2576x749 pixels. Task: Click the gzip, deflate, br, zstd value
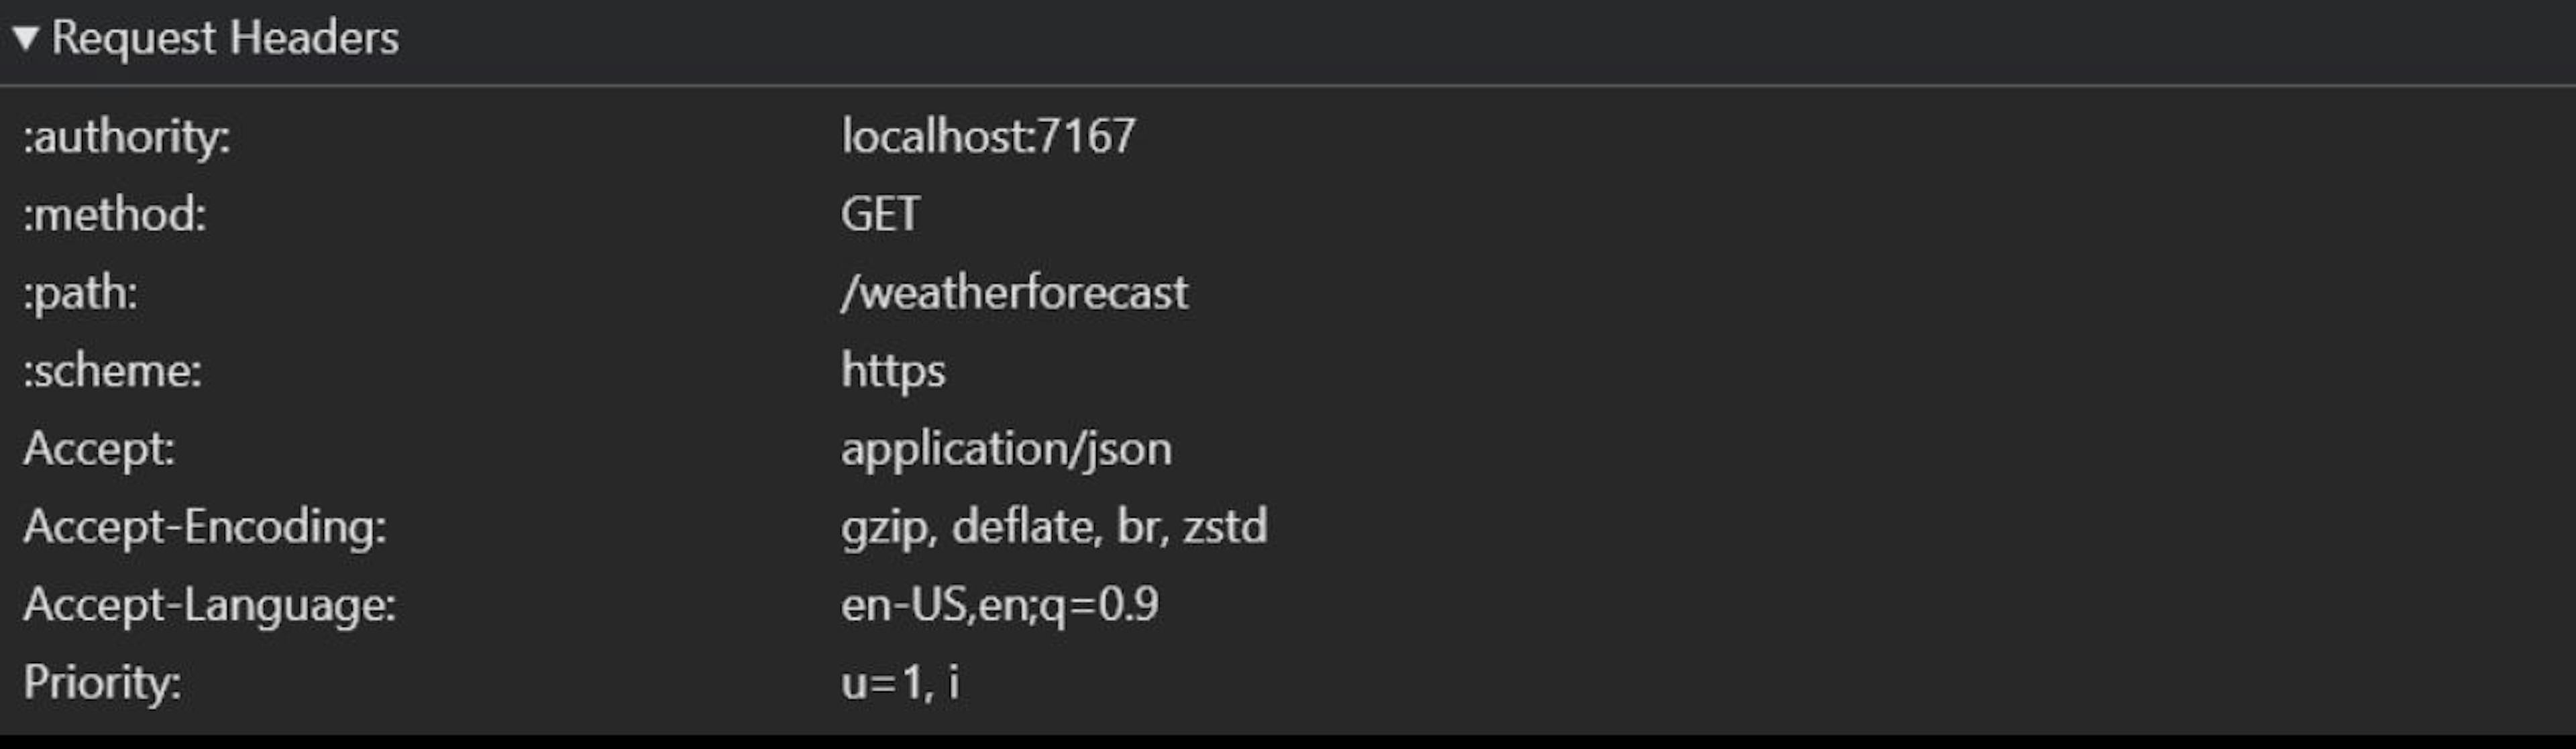[1054, 527]
